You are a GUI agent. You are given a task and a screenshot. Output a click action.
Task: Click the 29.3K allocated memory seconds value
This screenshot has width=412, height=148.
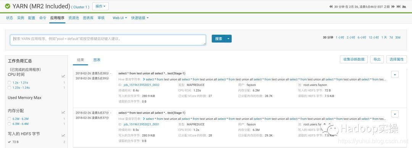(x=269, y=135)
